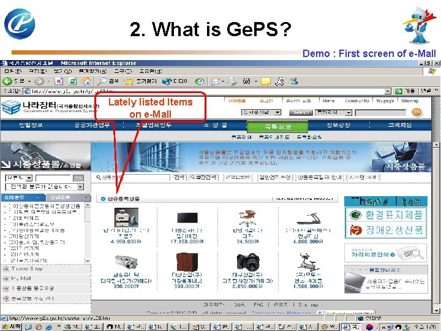Click the Community link
This screenshot has height=331, width=441.
pyautogui.click(x=357, y=101)
